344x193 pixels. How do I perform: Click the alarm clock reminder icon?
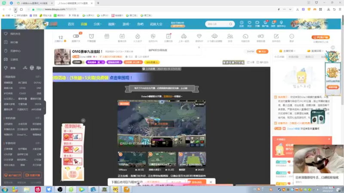point(92,36)
